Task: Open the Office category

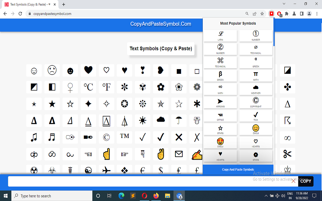Action: tap(220, 116)
